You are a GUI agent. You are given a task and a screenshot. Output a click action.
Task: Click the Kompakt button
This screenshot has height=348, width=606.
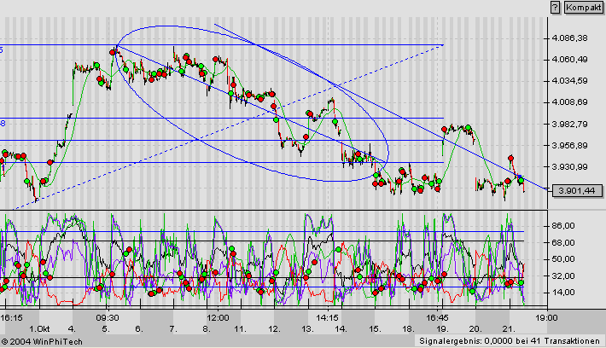coord(584,8)
